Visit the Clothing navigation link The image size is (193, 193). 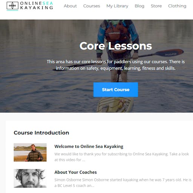coord(177,6)
